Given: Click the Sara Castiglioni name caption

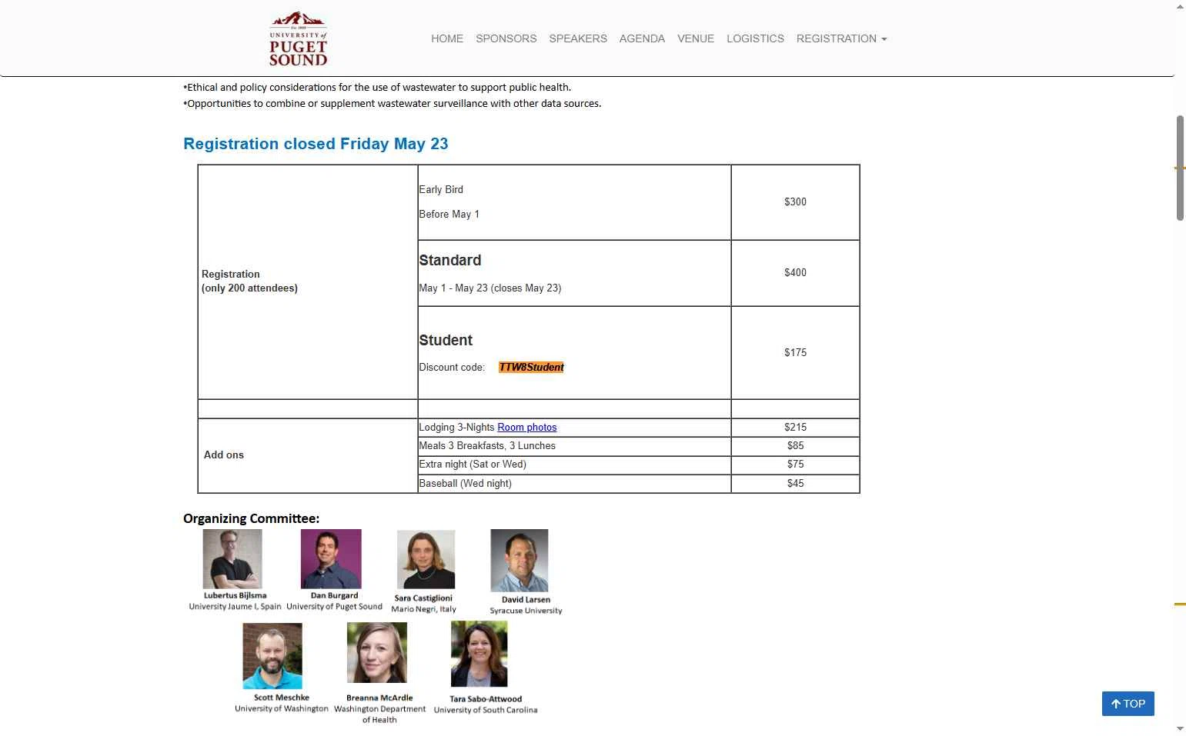Looking at the screenshot, I should tap(423, 598).
